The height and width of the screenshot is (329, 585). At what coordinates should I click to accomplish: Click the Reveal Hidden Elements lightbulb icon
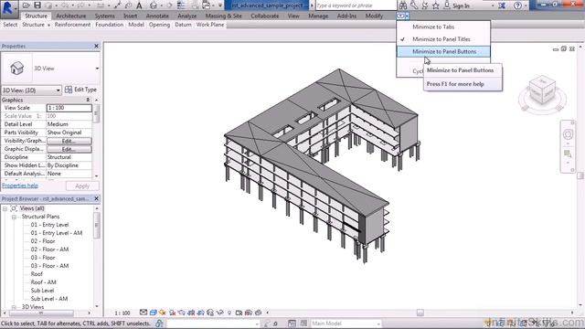[229, 313]
